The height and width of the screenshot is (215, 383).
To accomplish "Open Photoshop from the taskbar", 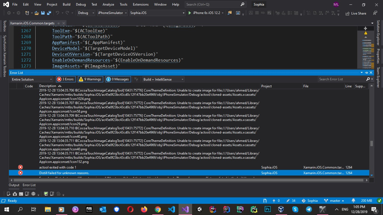I will tap(267, 209).
